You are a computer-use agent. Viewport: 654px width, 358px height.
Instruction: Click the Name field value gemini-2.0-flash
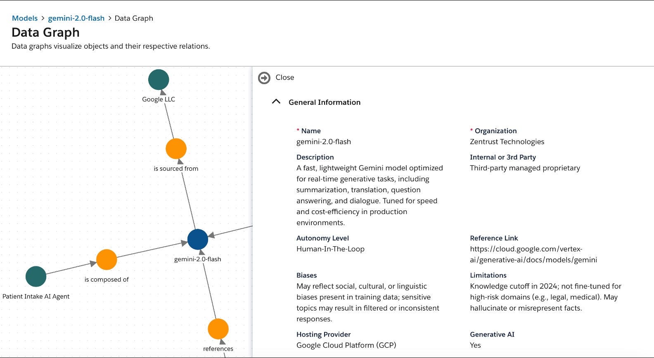[323, 141]
